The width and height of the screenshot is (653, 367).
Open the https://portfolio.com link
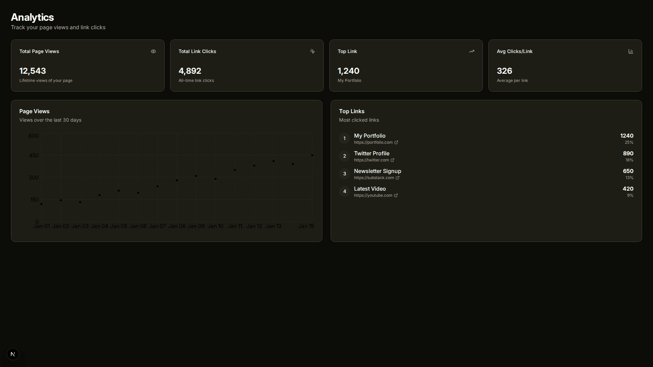[373, 142]
